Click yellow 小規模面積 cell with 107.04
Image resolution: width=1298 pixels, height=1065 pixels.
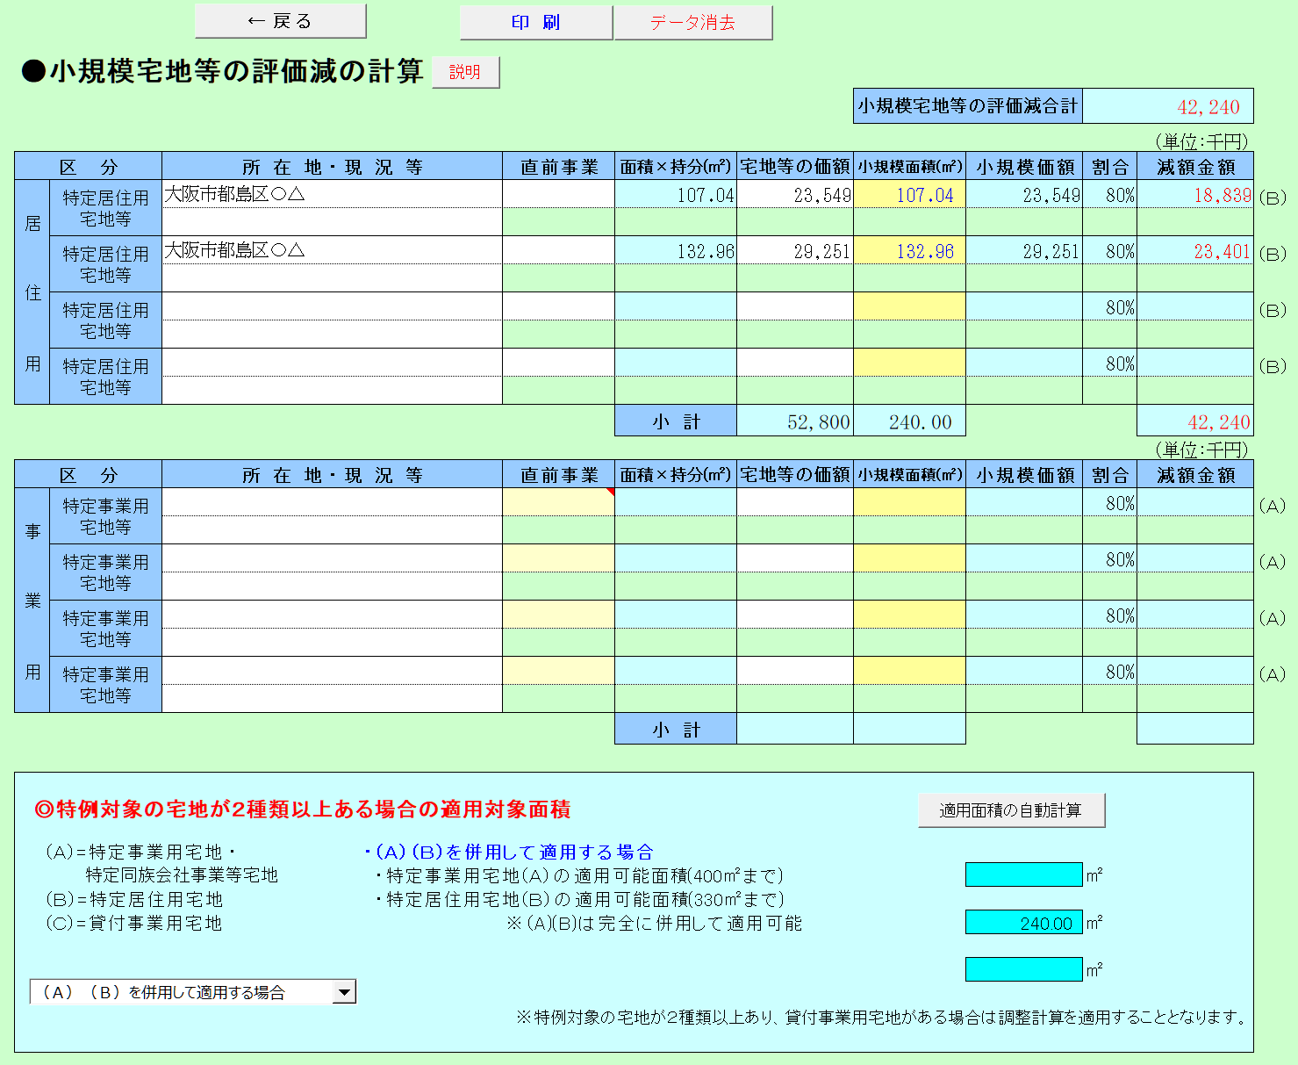[x=909, y=194]
